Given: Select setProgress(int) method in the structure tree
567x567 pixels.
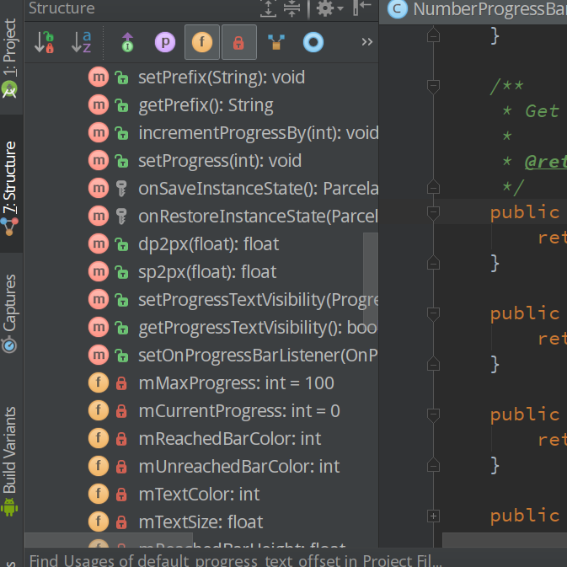Looking at the screenshot, I should click(219, 161).
